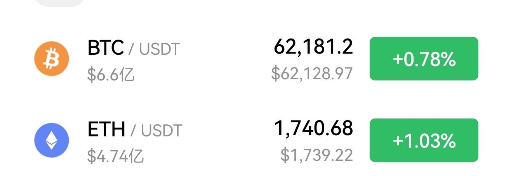Select the ETH ticker name
This screenshot has height=176, width=511.
coord(106,130)
